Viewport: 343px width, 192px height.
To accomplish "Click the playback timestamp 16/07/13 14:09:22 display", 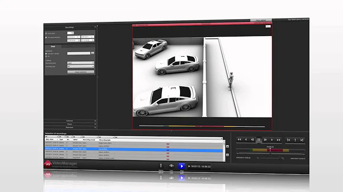I will 200,166.
